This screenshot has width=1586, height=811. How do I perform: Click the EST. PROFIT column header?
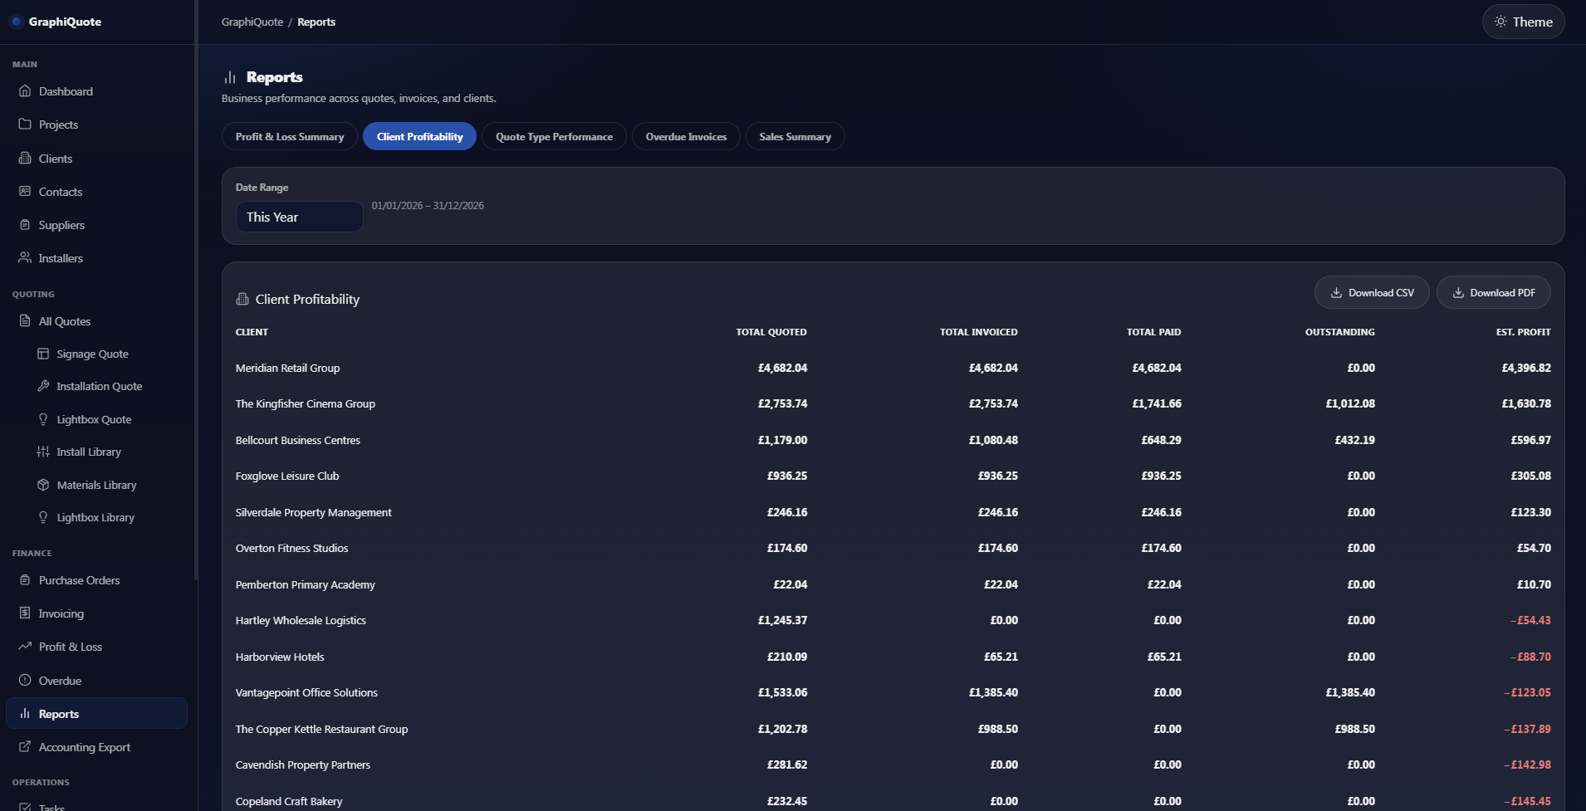point(1523,332)
